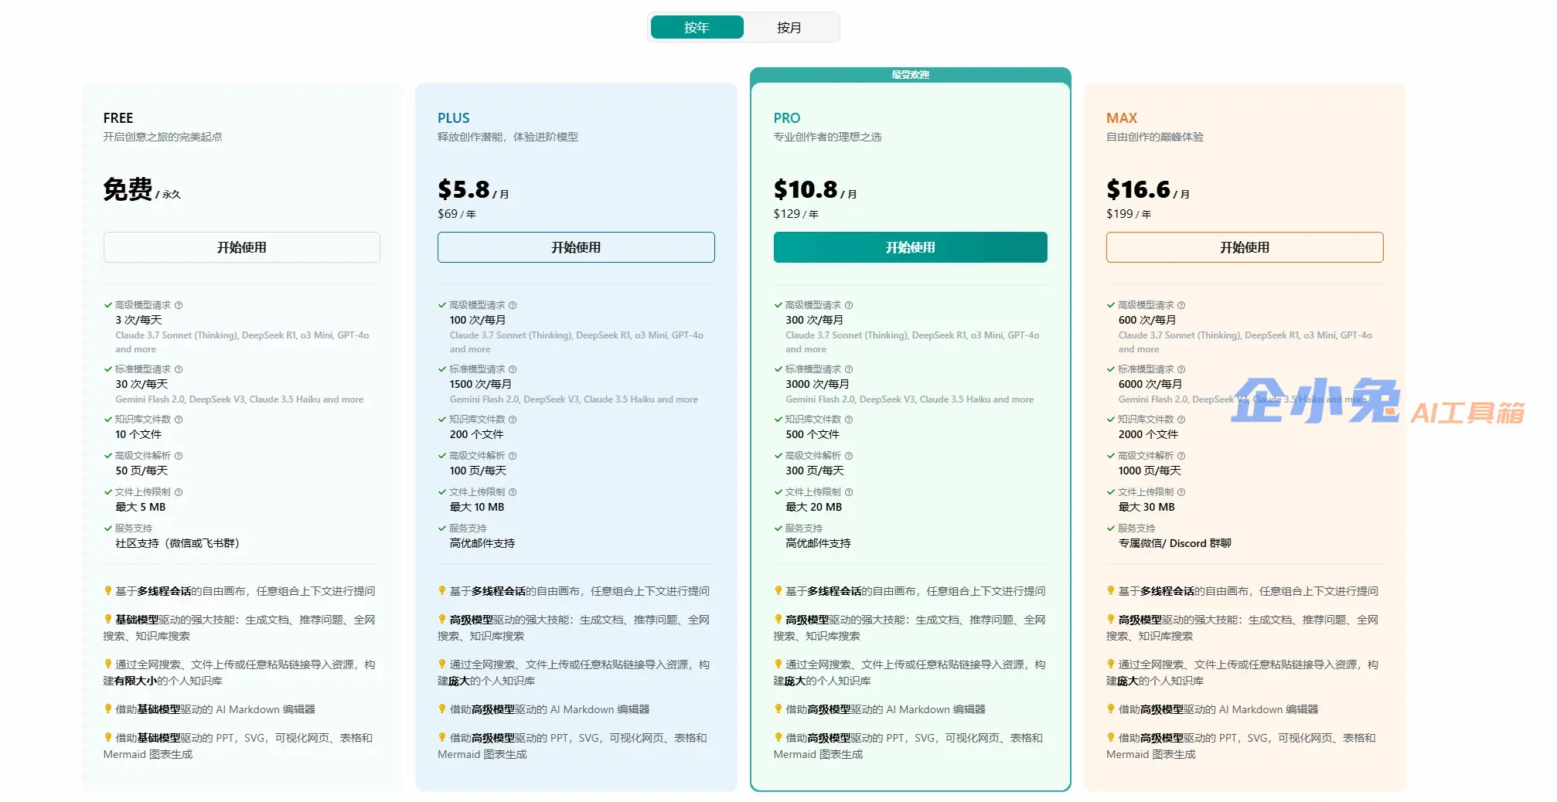This screenshot has height=802, width=1557.
Task: Switch billing to 按年 (yearly)
Action: point(697,27)
